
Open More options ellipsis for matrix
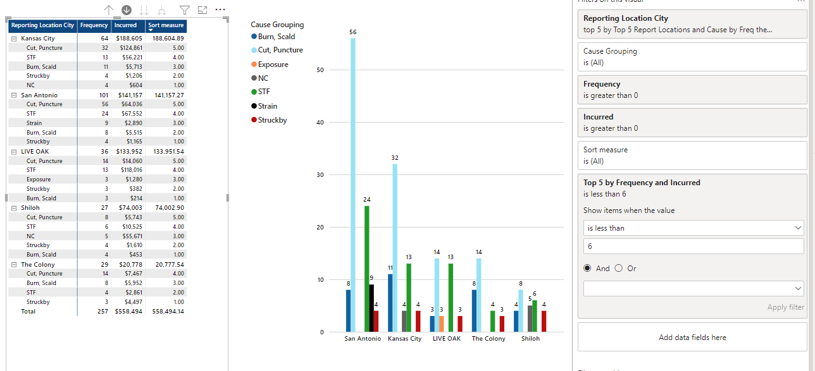click(x=220, y=10)
